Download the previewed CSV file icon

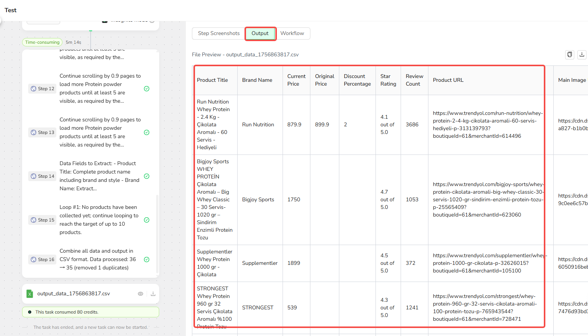pos(582,54)
